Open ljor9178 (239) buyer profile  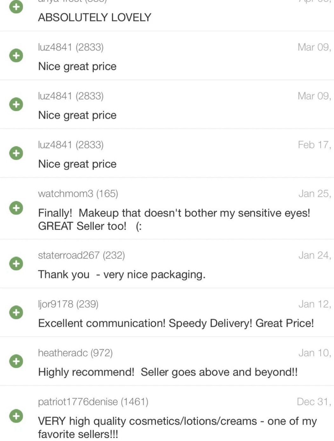pos(68,304)
